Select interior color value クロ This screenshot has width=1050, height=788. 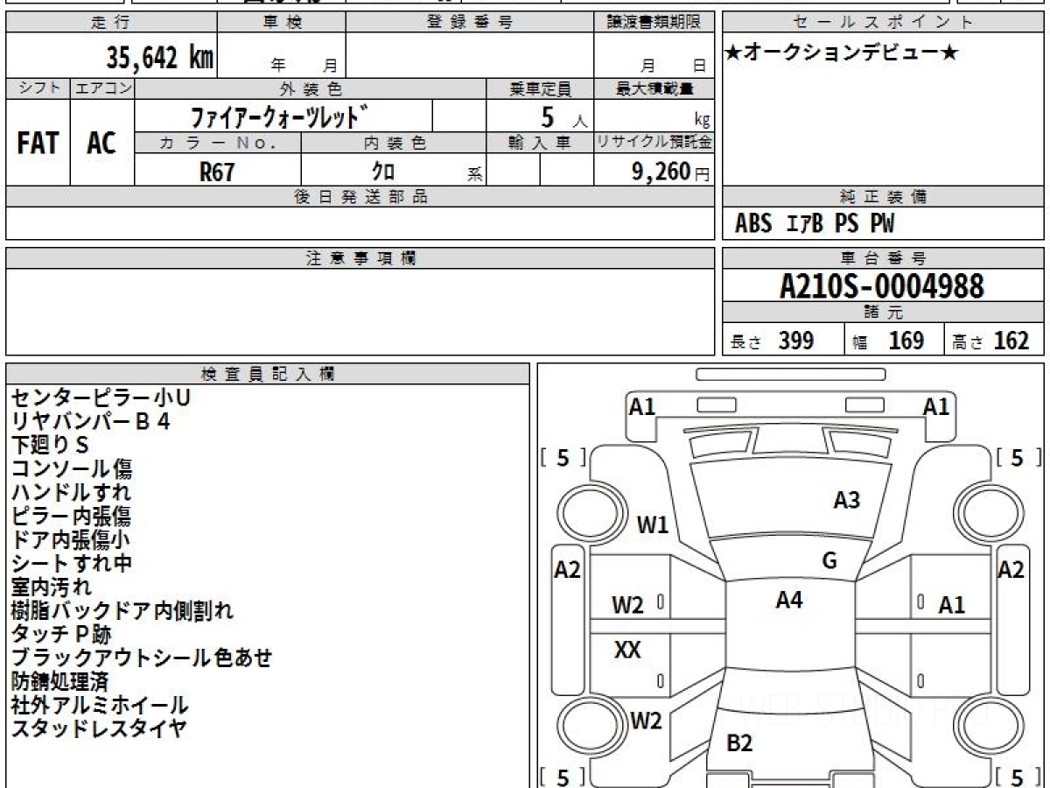pos(382,172)
